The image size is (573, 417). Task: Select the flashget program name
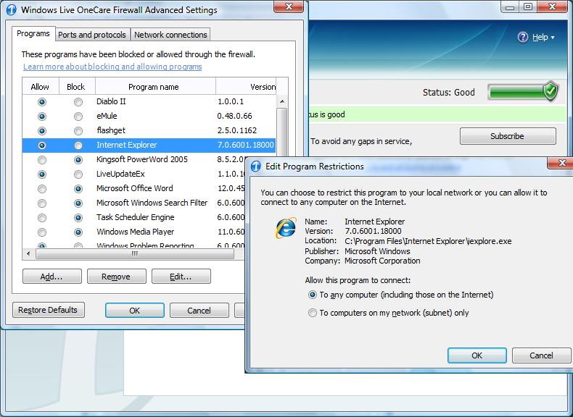111,130
